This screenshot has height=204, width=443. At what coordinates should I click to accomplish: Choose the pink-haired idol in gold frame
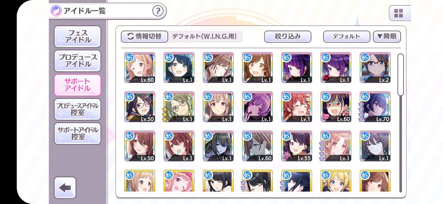(179, 181)
